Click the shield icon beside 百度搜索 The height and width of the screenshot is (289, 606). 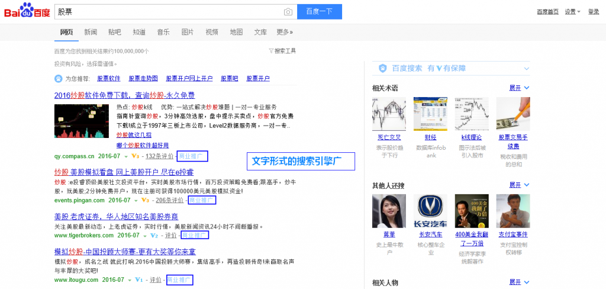(x=383, y=69)
